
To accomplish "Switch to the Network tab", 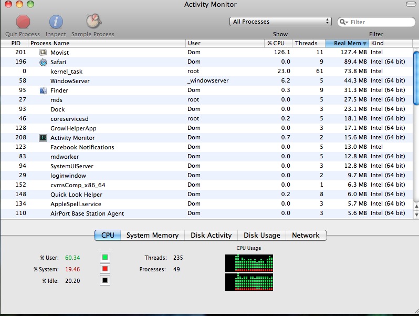I will [x=306, y=235].
